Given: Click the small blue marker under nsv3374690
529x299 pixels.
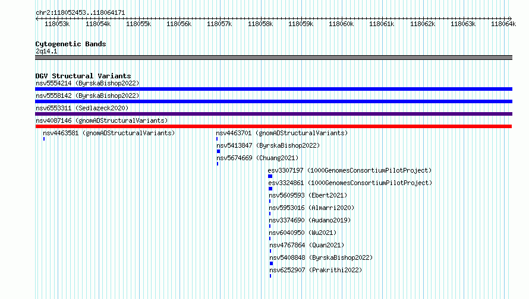Looking at the screenshot, I should click(270, 226).
